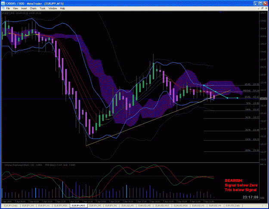Screen dimensions: 269x209
Task: Switch to the EURJPY,M5 chart tab
Action: [95, 206]
